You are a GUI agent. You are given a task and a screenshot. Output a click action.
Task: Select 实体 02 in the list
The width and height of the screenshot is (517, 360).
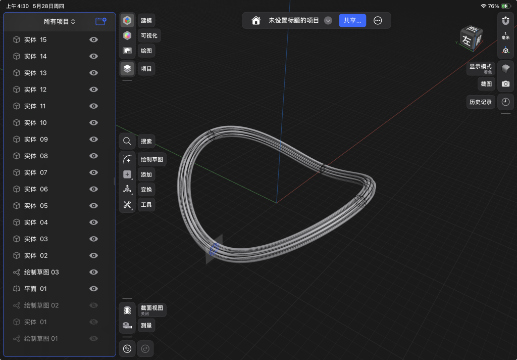60,256
